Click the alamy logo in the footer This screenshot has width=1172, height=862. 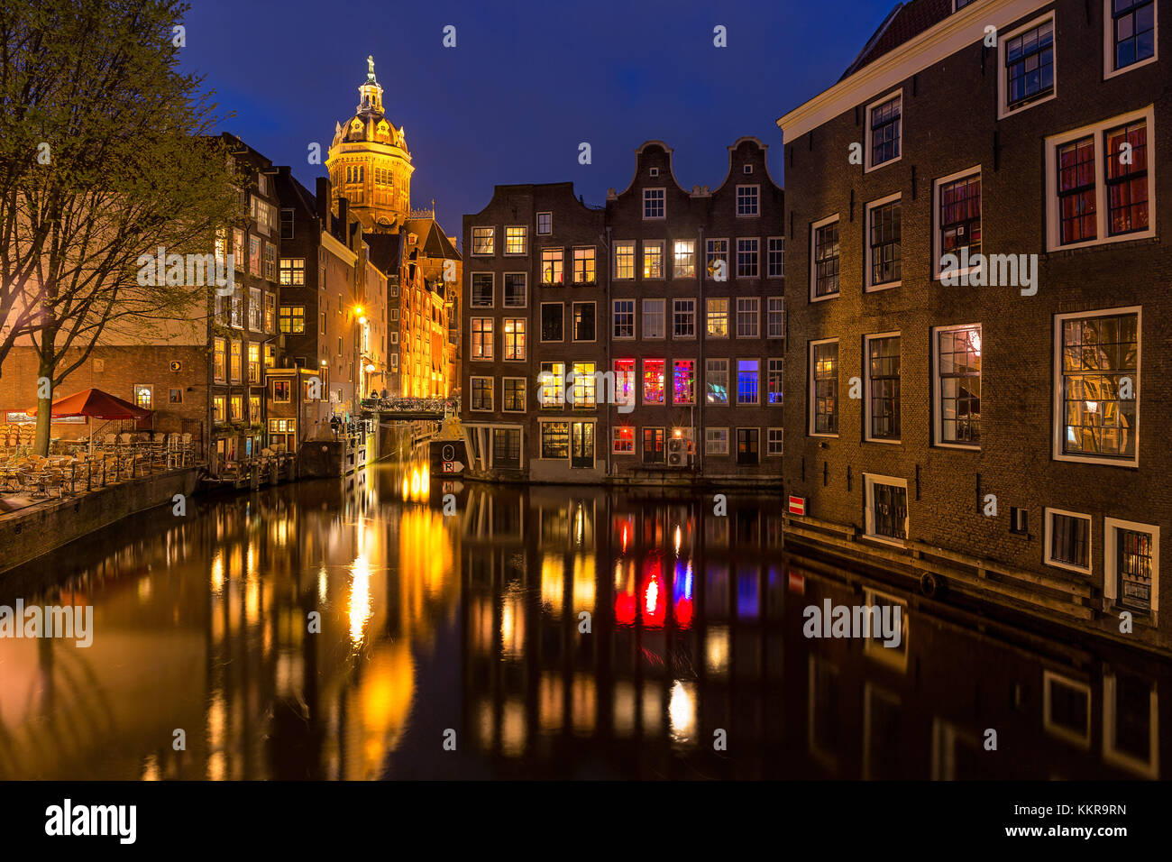[x=91, y=821]
